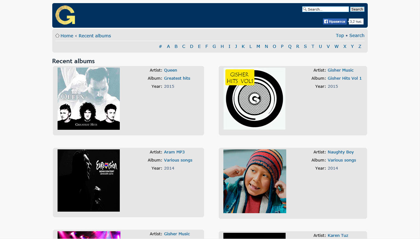Screen dimensions: 420x239
Task: Open the Greatest hits album link
Action: pyautogui.click(x=177, y=78)
